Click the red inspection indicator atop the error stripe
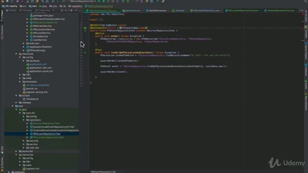The image size is (308, 173). pos(303,14)
